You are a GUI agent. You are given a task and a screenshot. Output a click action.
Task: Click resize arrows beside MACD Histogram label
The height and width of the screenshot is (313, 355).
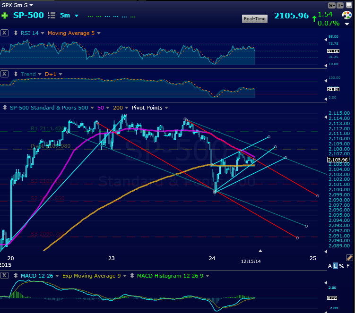tap(132, 275)
